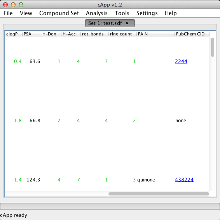Click the vertical scrollbar thumb
220x220 pixels.
[x=213, y=47]
